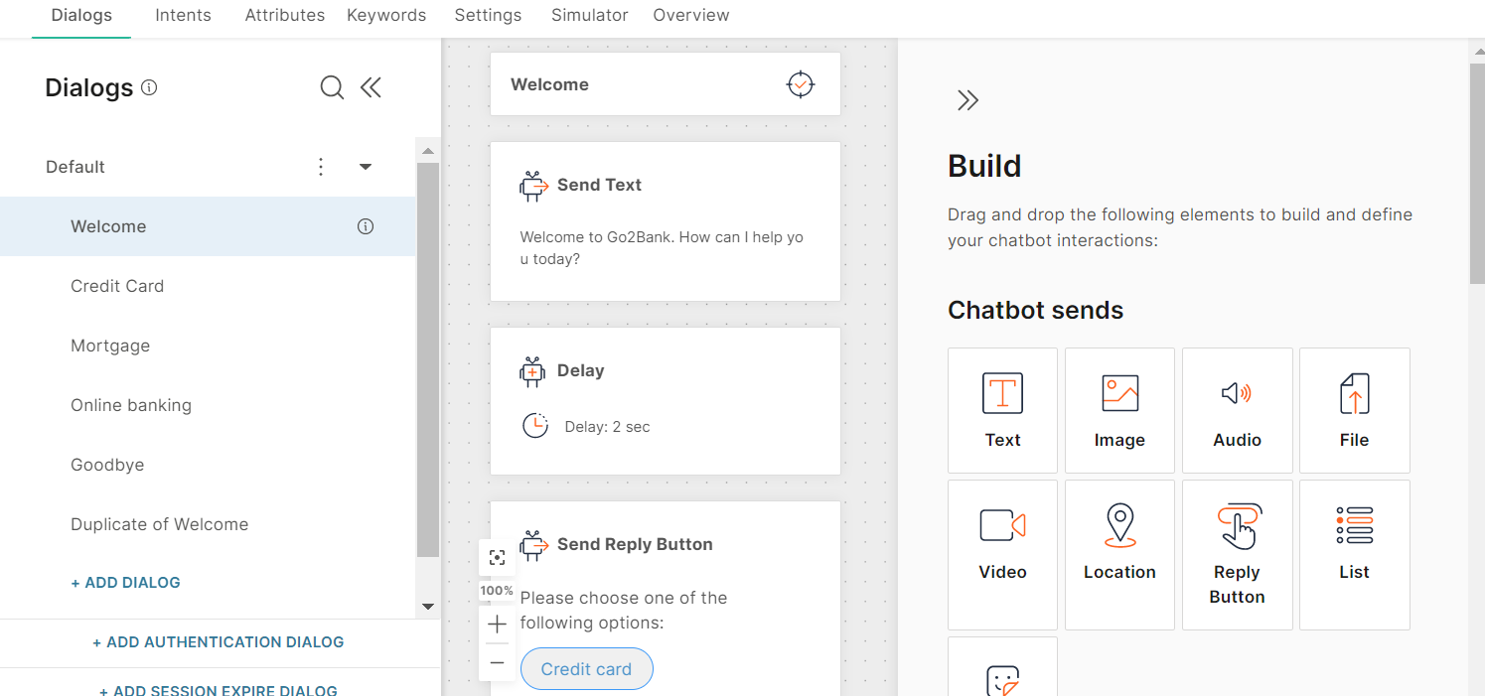
Task: Click ADD AUTHENTICATION DIALOG
Action: pyautogui.click(x=218, y=642)
